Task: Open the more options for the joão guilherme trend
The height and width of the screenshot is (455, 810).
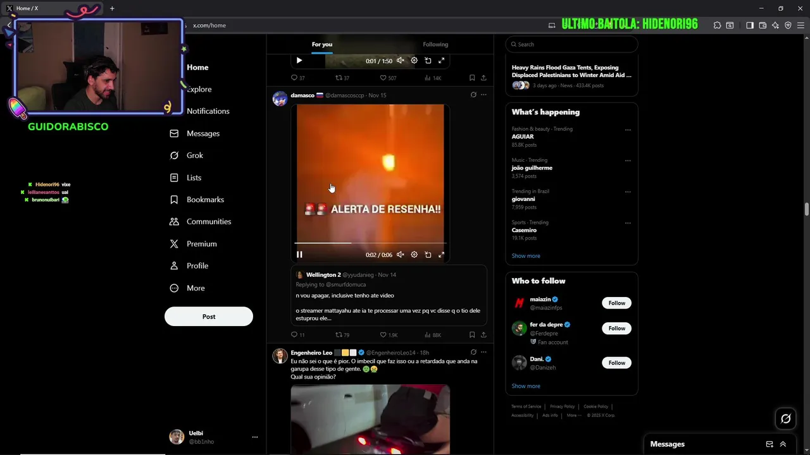Action: (628, 161)
